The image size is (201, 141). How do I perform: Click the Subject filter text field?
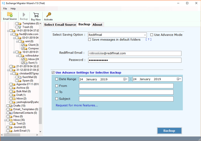tap(126, 99)
